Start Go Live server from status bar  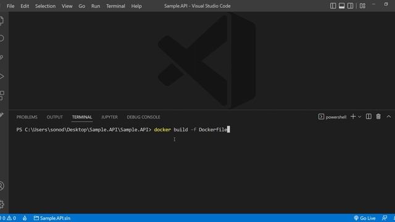[x=365, y=218]
